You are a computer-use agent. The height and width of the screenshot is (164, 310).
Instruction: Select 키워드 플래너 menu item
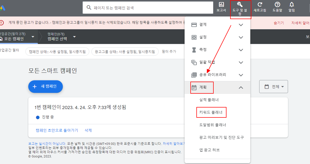pyautogui.click(x=211, y=112)
